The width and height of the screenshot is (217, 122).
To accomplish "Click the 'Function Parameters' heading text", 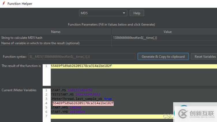I will pos(111,24).
